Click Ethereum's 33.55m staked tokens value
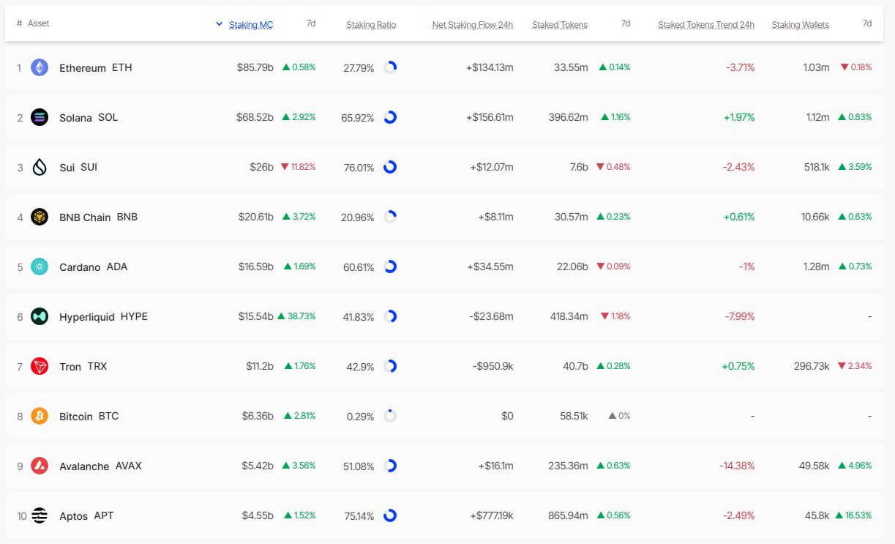 click(571, 67)
